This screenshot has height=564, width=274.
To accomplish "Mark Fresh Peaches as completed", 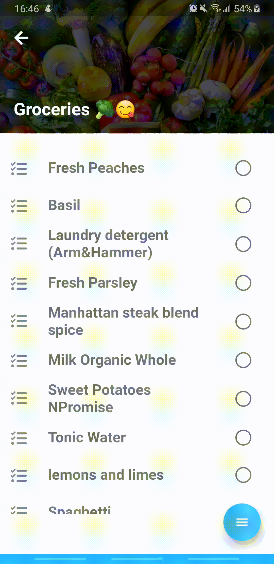I will (x=243, y=168).
